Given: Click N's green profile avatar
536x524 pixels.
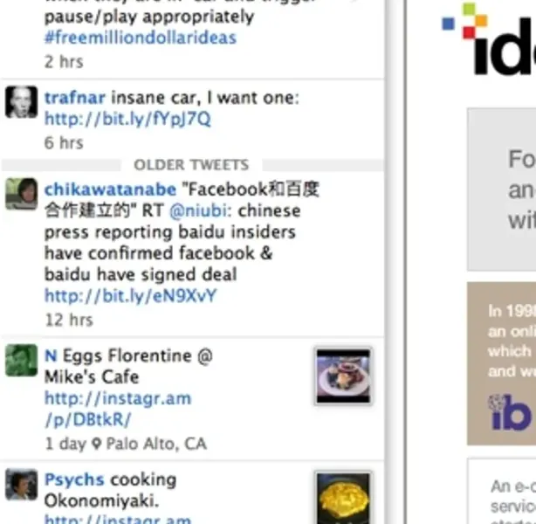Looking at the screenshot, I should pos(21,360).
